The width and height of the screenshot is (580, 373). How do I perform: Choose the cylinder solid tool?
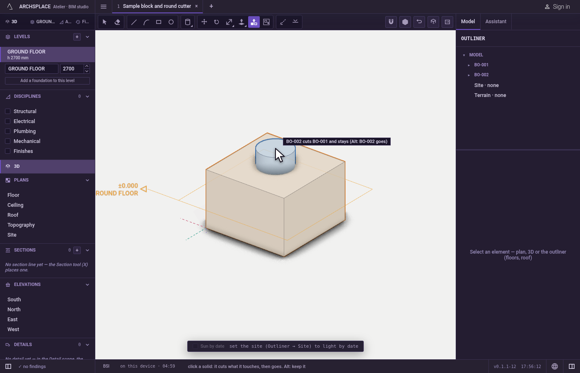point(188,22)
